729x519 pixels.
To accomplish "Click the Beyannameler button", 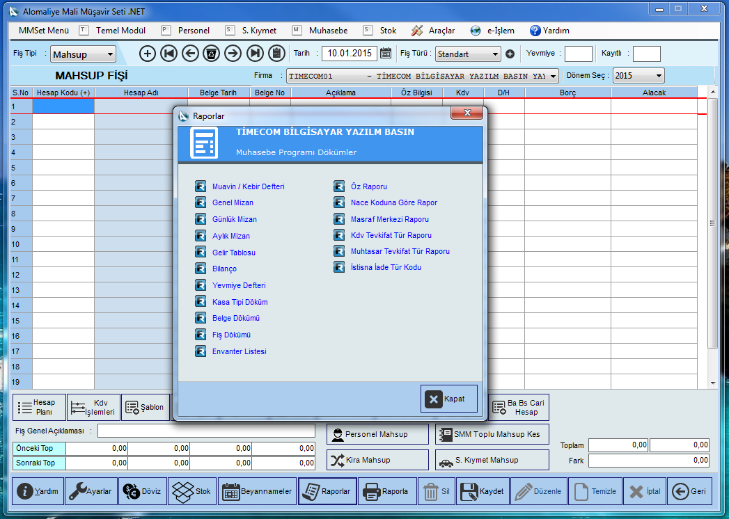I will click(257, 491).
